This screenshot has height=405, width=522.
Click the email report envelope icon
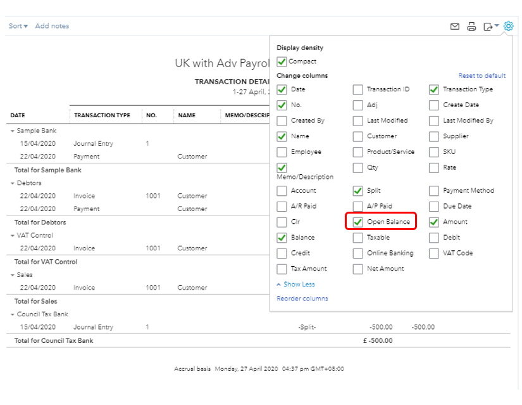coord(454,27)
